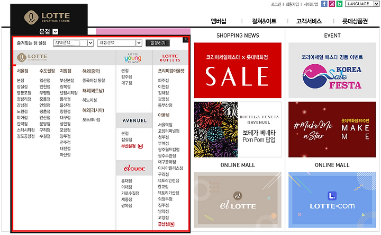Click the 사이트맵 link

click(x=311, y=4)
